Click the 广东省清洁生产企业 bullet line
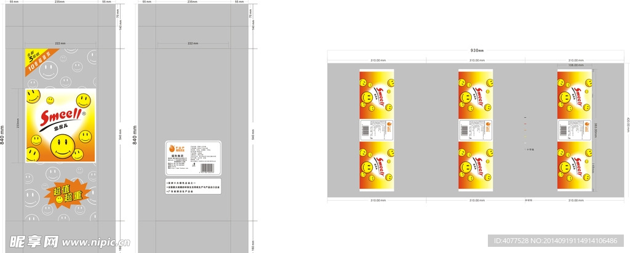This screenshot has width=630, height=253. click(x=181, y=191)
